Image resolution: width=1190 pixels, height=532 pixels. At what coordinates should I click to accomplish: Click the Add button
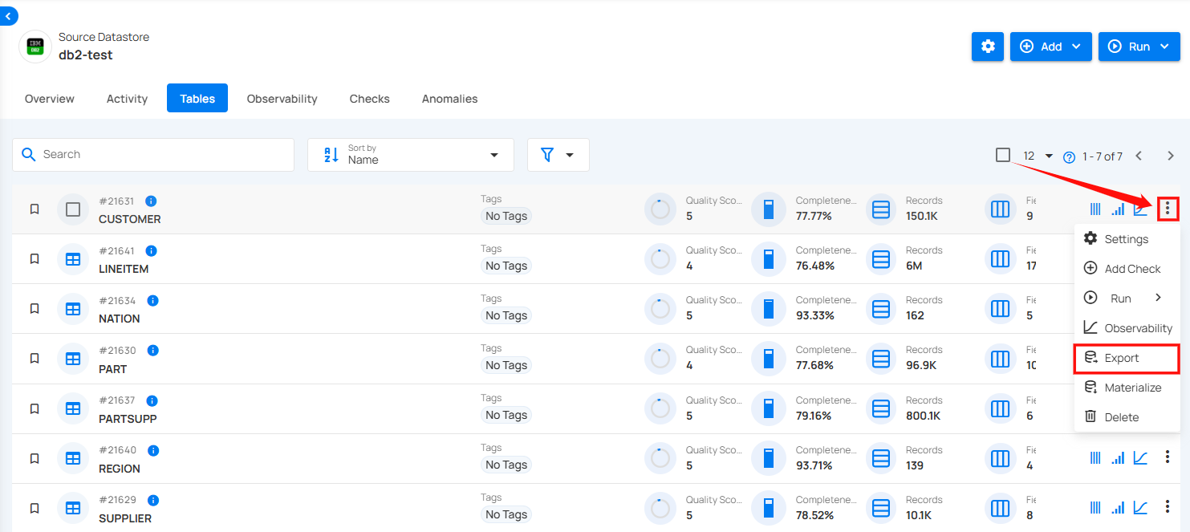[1050, 47]
